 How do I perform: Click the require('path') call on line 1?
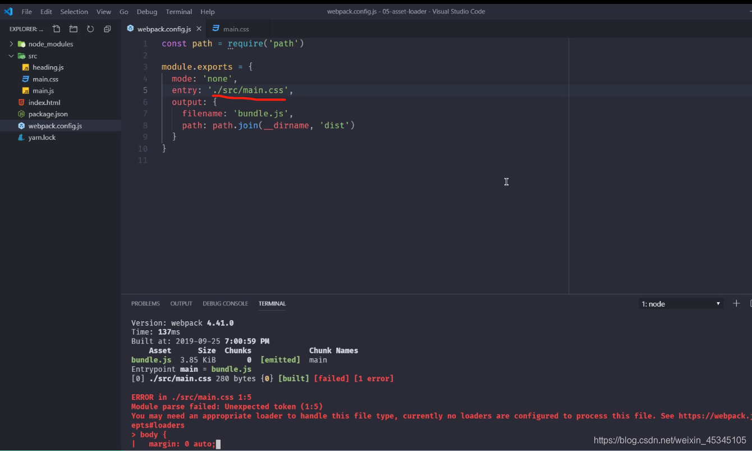265,43
